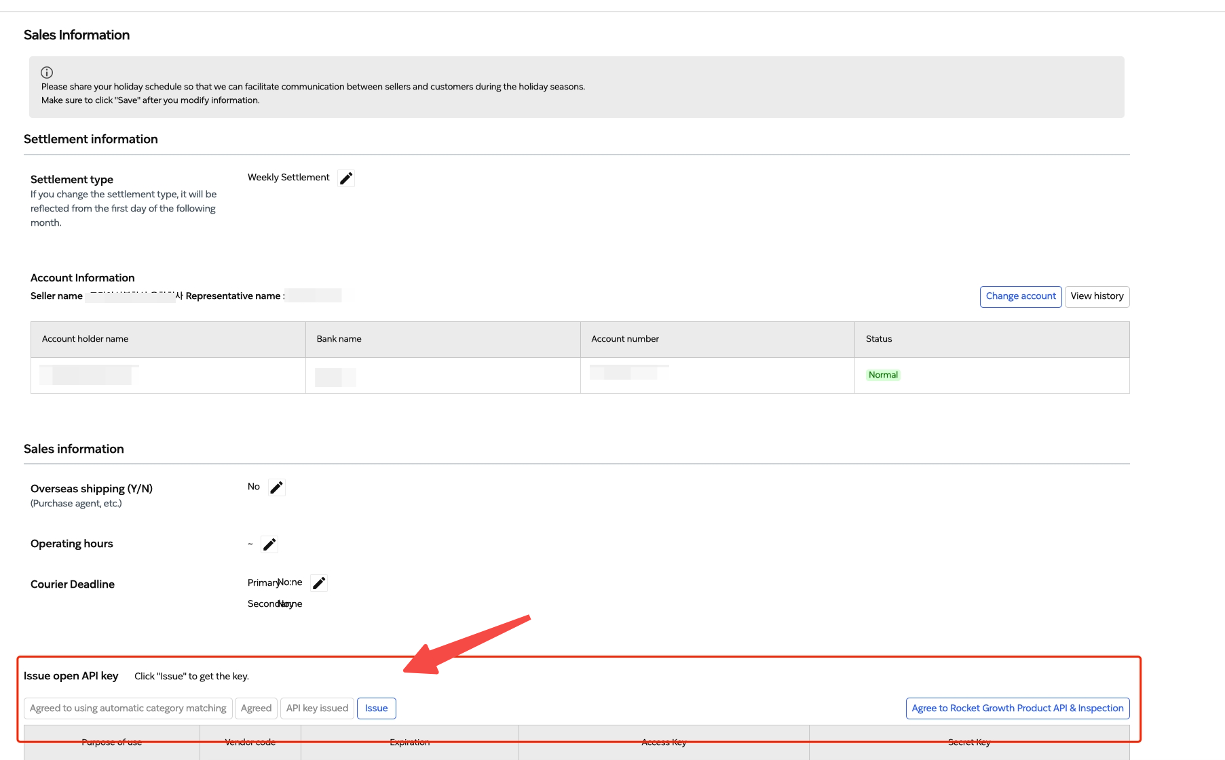Select the standalone Agreed button

coord(256,708)
